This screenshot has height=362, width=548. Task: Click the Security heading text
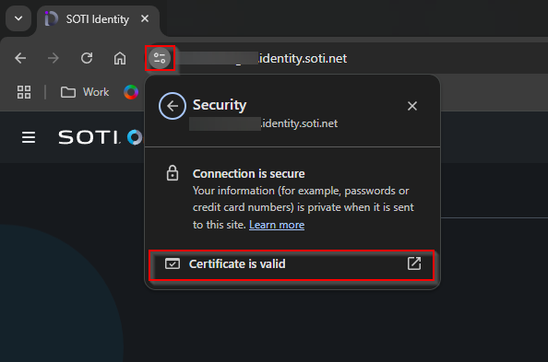(220, 105)
